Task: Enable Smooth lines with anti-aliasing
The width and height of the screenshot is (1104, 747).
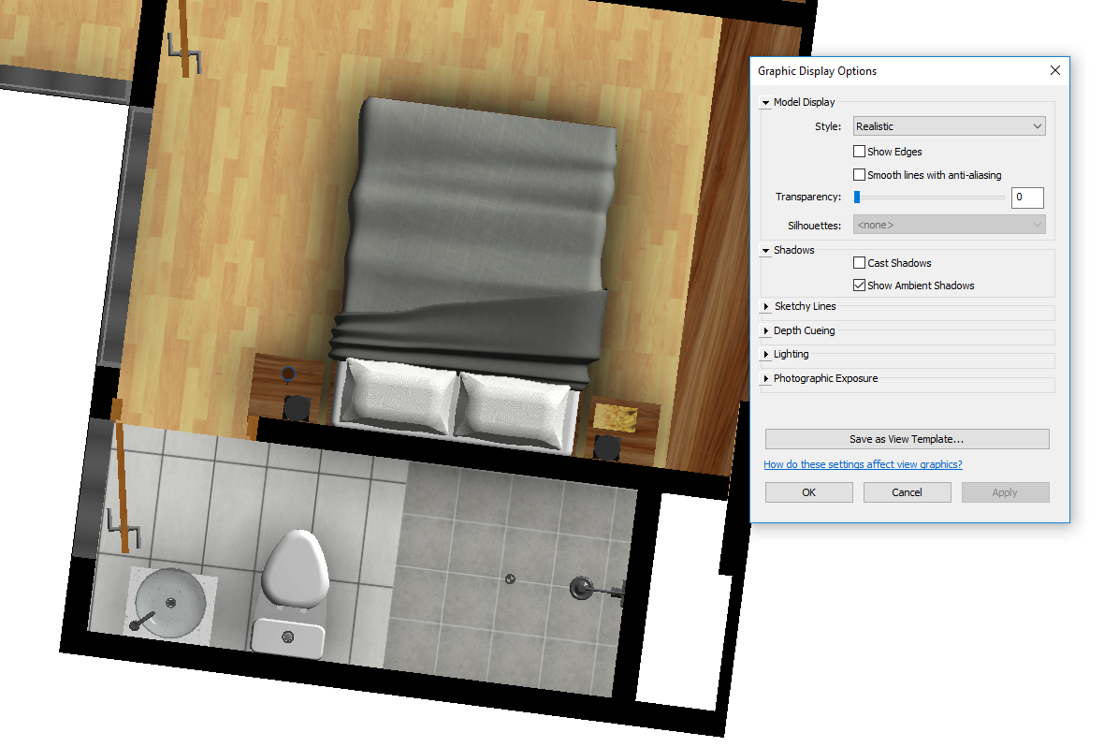Action: (859, 174)
